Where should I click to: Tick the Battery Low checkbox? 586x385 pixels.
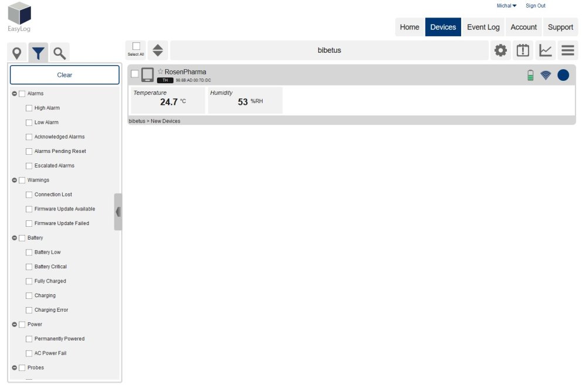pyautogui.click(x=29, y=252)
